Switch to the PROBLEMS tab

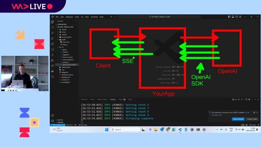(84, 100)
